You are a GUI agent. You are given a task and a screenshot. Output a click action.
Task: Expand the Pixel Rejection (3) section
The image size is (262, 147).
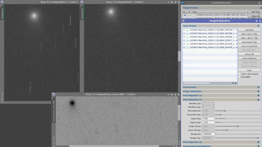pos(258,142)
